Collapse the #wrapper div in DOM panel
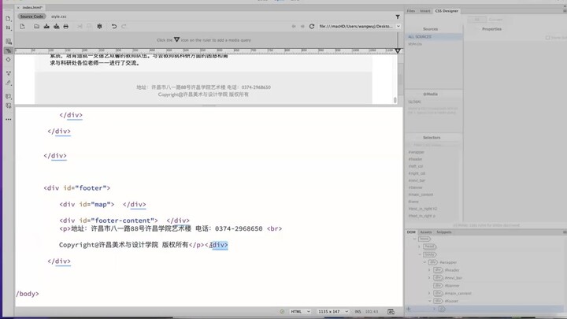The width and height of the screenshot is (567, 319). 425,262
